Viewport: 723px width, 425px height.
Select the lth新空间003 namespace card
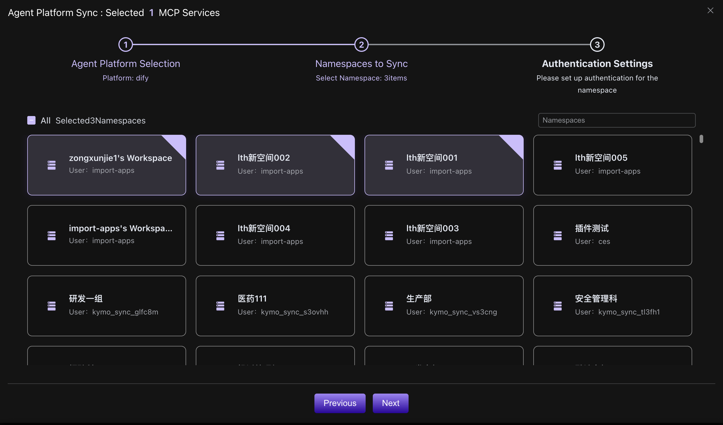coord(444,235)
